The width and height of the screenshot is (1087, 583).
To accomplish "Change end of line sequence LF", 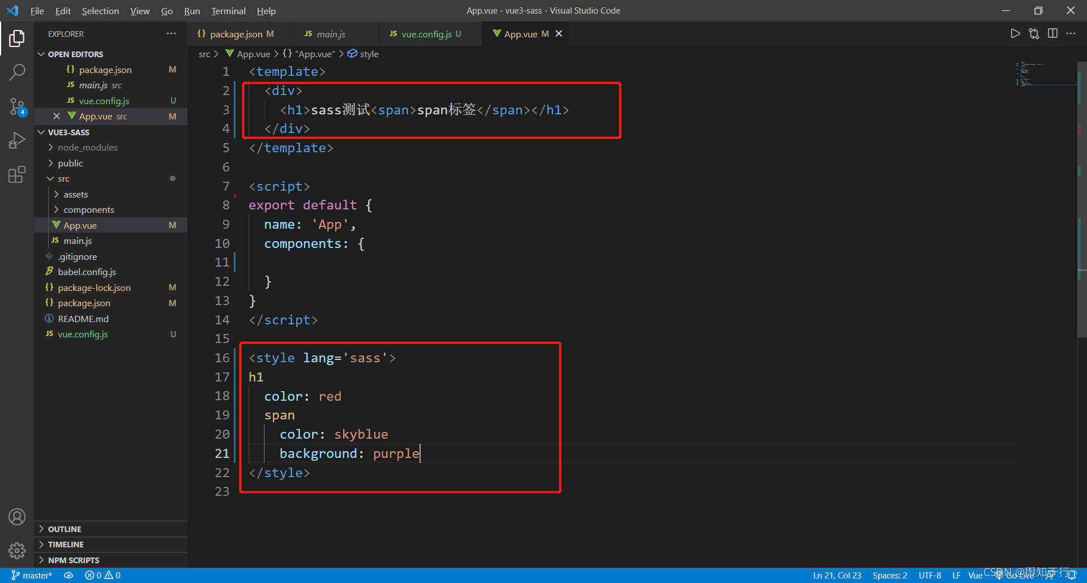I will (956, 575).
